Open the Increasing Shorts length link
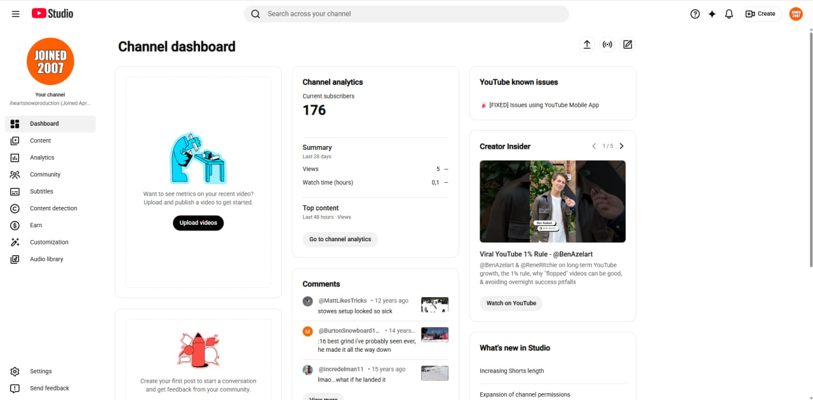Screen dimensions: 813x400 [x=512, y=371]
